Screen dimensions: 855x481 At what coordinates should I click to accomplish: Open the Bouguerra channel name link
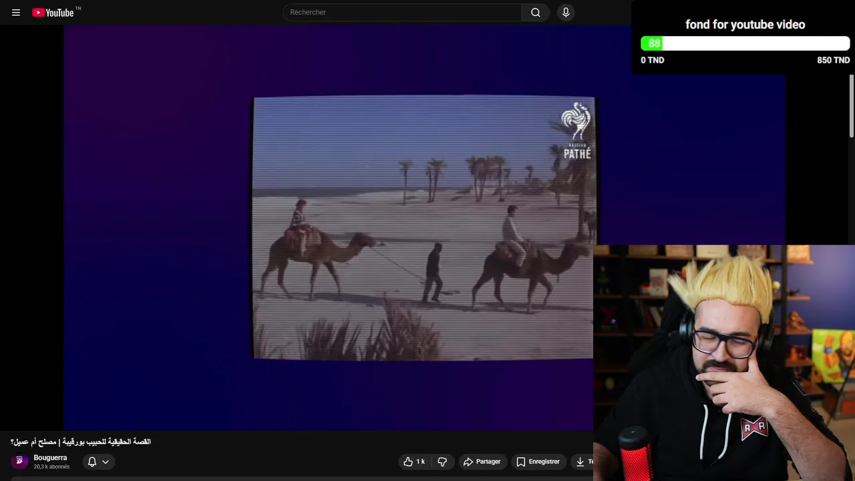(x=50, y=458)
